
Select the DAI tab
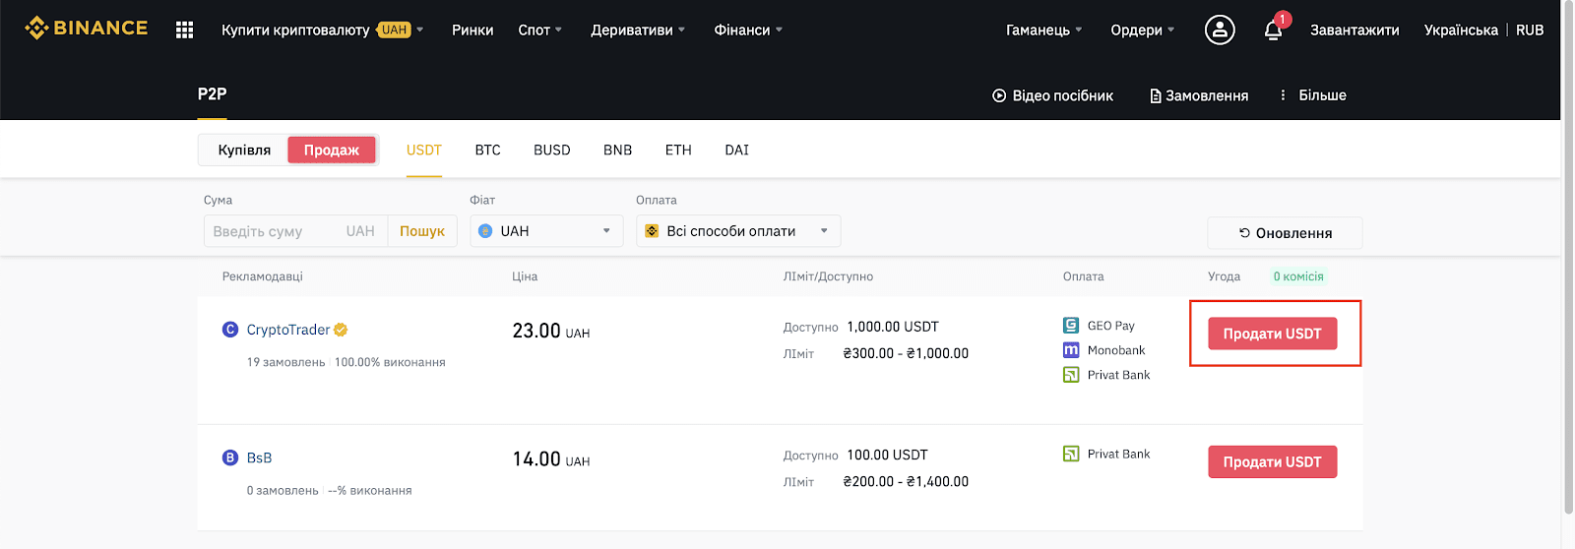click(x=736, y=150)
